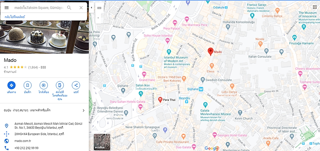Click the Grand Halic hotel marker

[144, 74]
